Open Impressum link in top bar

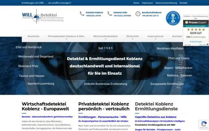[147, 3]
